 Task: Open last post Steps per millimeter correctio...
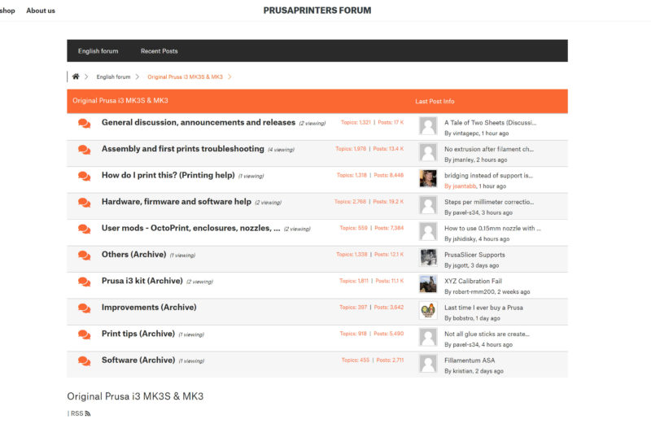(x=489, y=202)
